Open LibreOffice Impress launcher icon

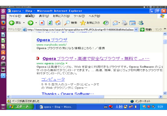pos(3,46)
